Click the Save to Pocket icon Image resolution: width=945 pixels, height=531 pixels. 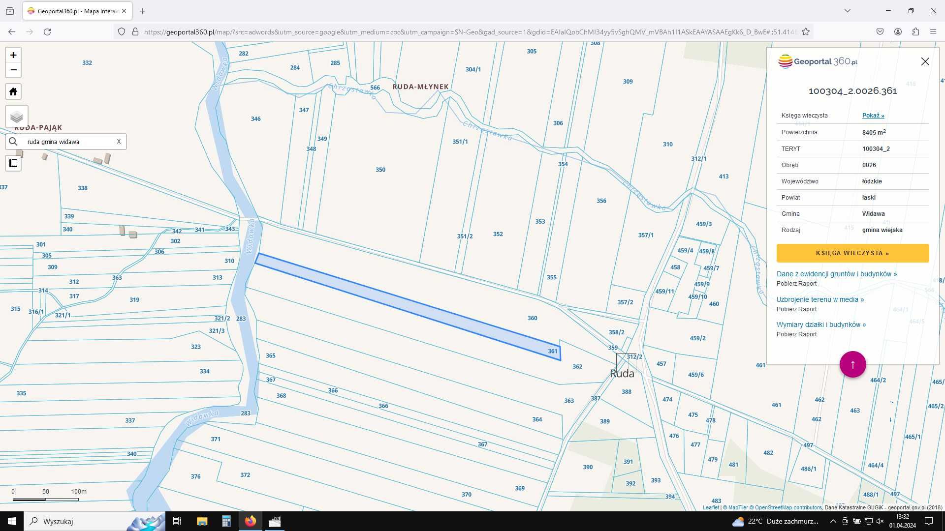coord(880,32)
